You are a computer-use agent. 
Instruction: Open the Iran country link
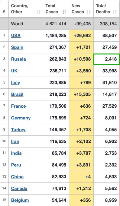15,141
